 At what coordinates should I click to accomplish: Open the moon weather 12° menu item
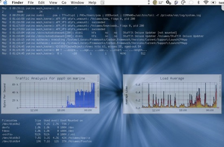pyautogui.click(x=158, y=2)
